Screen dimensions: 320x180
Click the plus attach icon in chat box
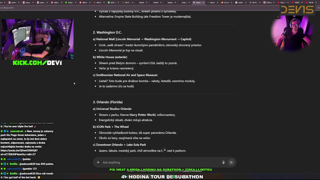click(x=98, y=162)
